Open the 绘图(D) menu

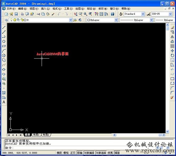(80, 9)
